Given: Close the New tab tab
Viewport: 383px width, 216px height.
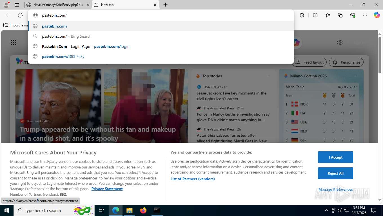Looking at the screenshot, I should (155, 5).
